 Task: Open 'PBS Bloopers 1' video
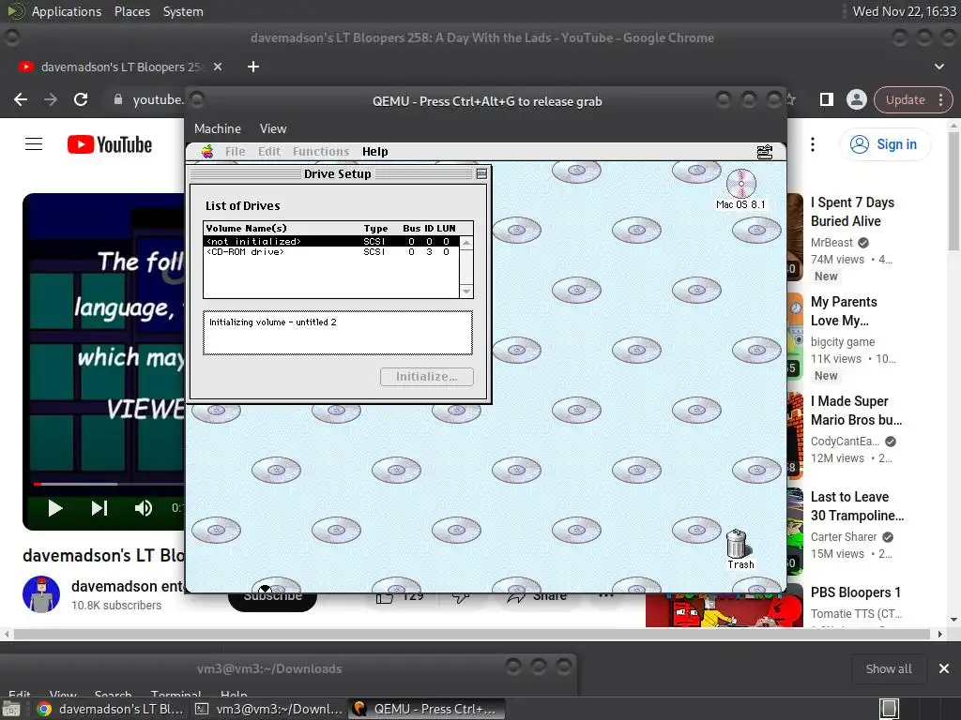(x=856, y=592)
